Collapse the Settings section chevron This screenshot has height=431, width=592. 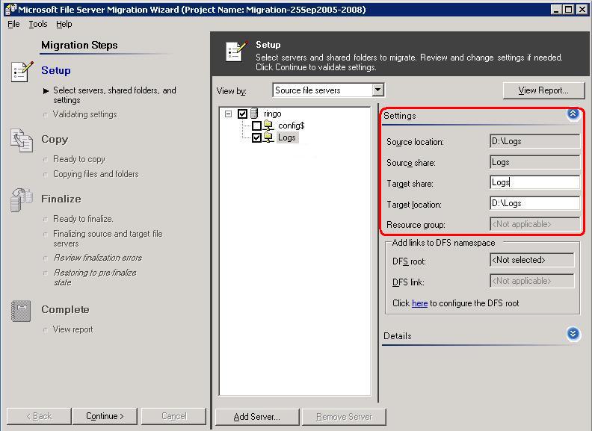573,114
